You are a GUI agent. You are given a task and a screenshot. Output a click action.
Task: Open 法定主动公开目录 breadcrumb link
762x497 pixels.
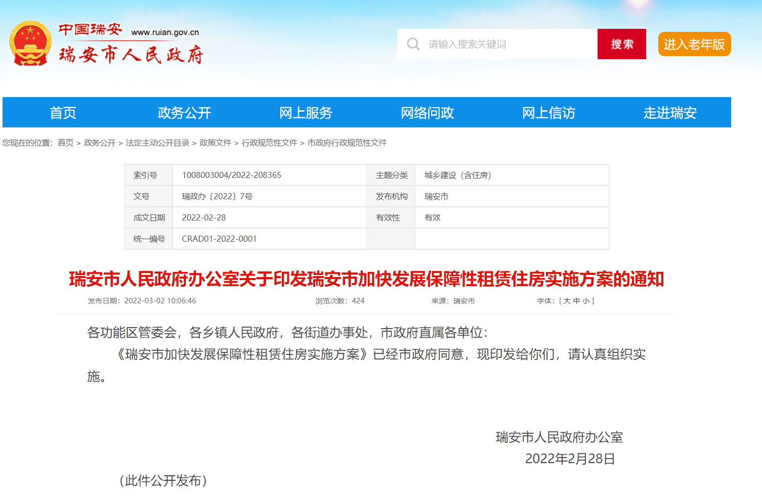click(x=157, y=143)
